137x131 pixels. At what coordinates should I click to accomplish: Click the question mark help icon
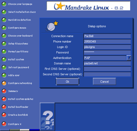pyautogui.click(x=47, y=117)
